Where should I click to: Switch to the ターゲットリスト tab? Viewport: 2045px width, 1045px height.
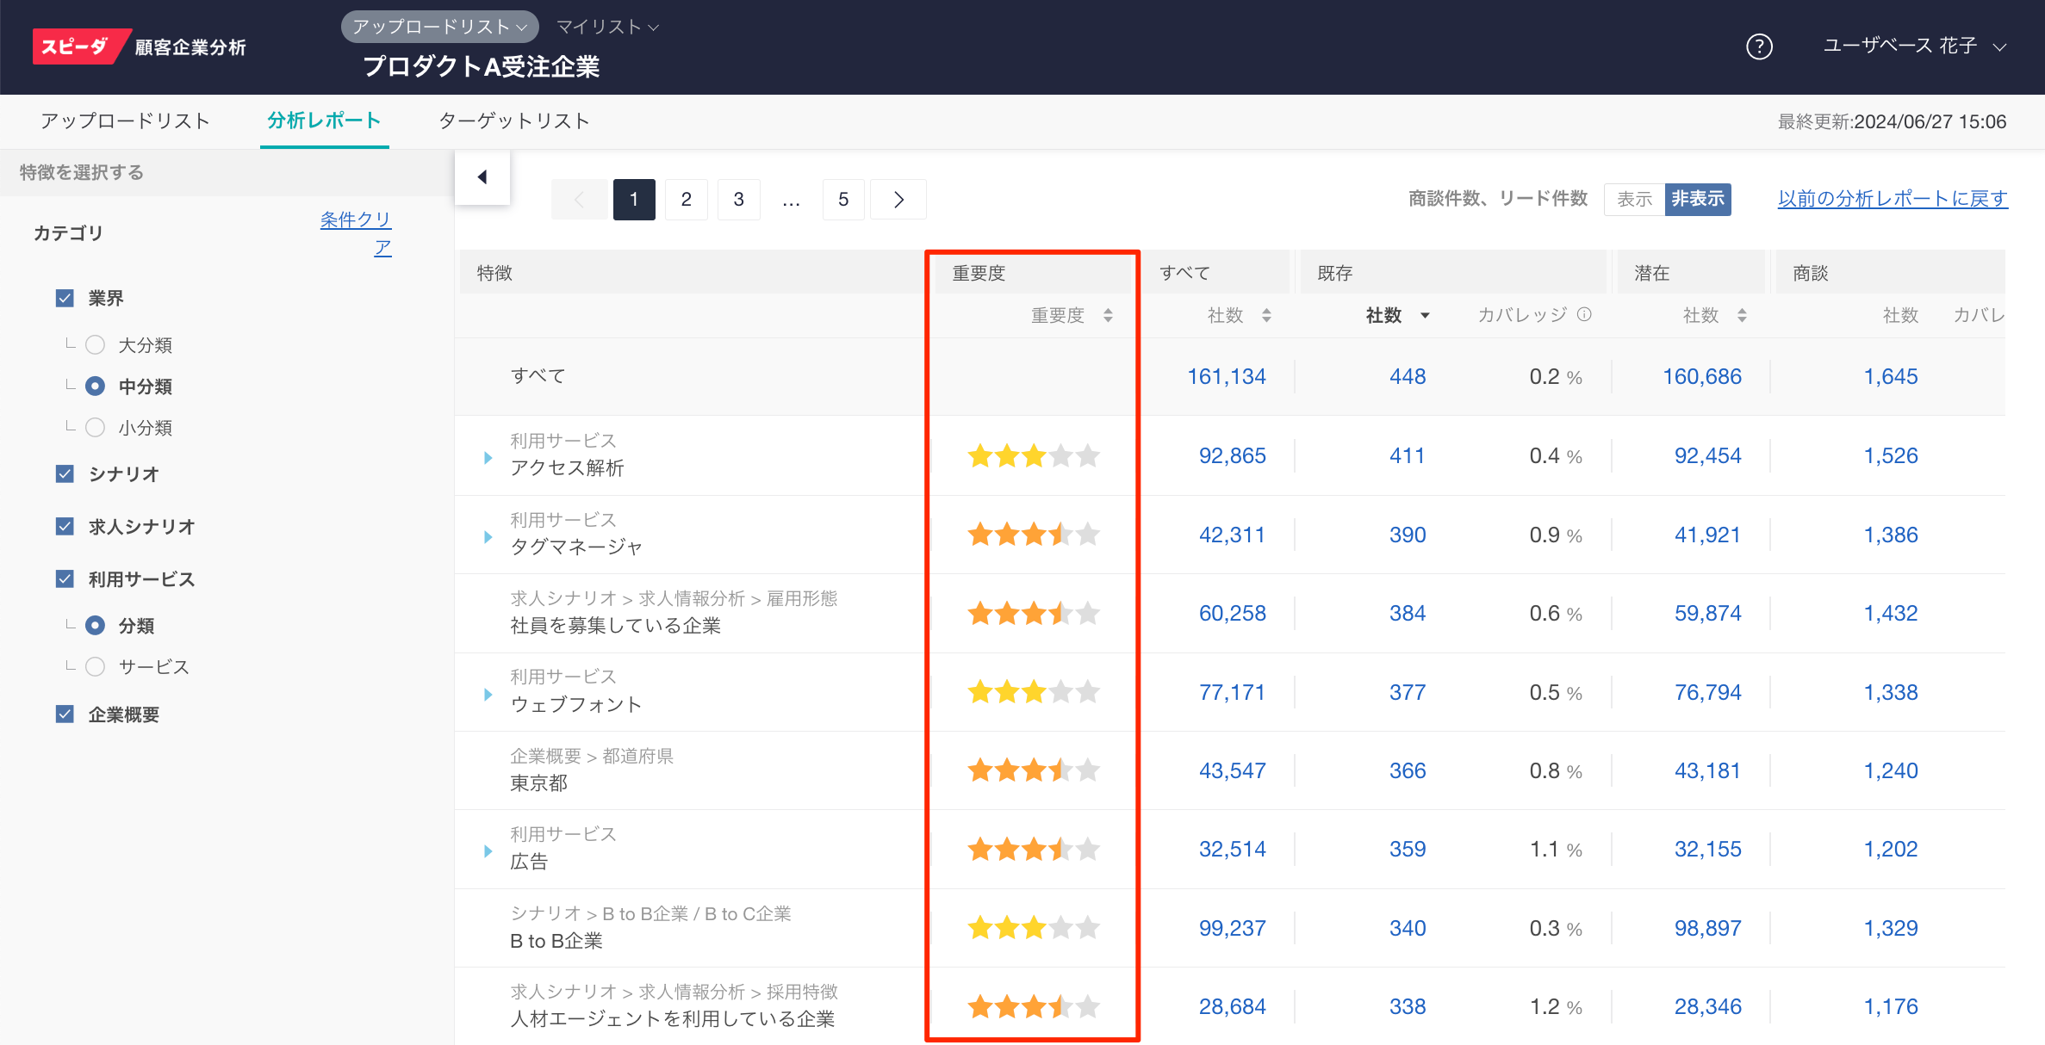coord(514,121)
